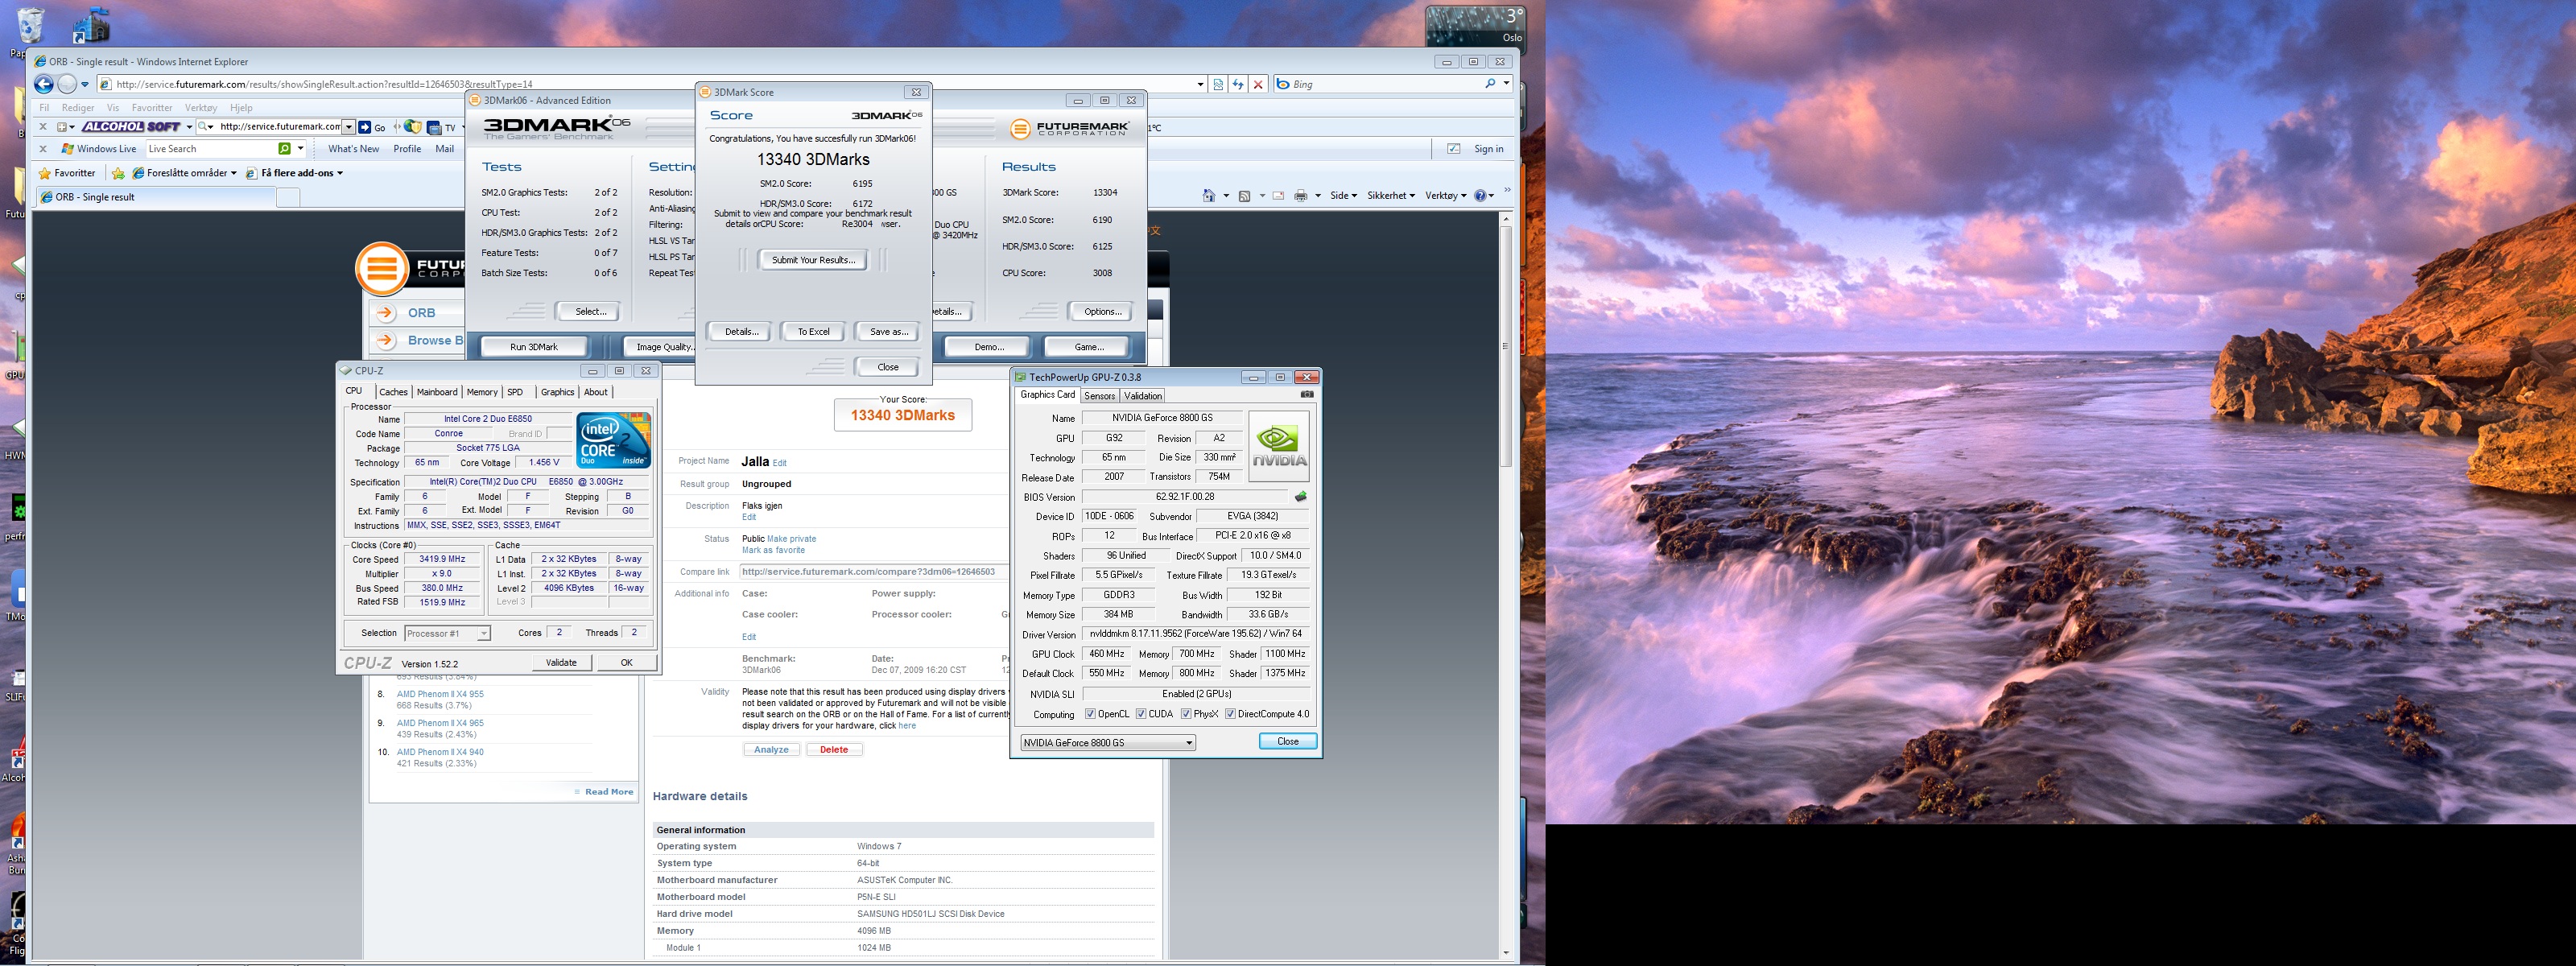Click Make private link
Screen dimensions: 2576x966
pyautogui.click(x=791, y=539)
